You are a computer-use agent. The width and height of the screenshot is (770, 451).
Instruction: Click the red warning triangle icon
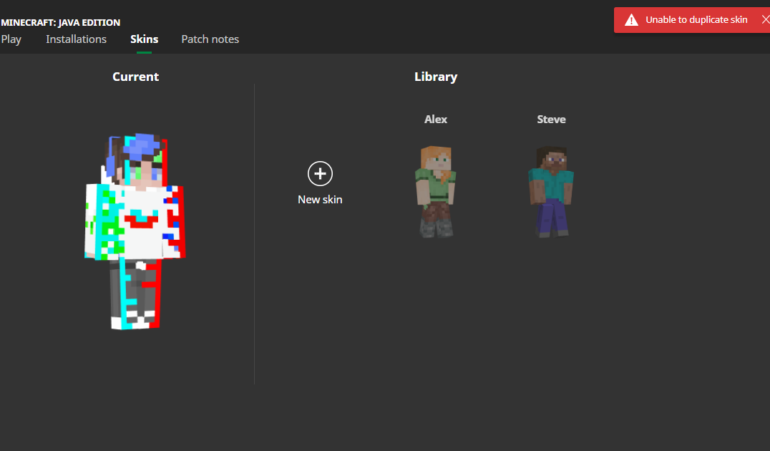tap(631, 20)
